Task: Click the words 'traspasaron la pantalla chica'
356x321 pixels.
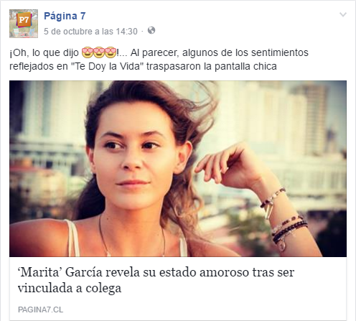Action: (212, 66)
